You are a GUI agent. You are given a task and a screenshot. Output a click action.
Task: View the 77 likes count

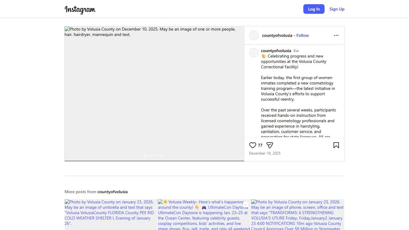260,145
